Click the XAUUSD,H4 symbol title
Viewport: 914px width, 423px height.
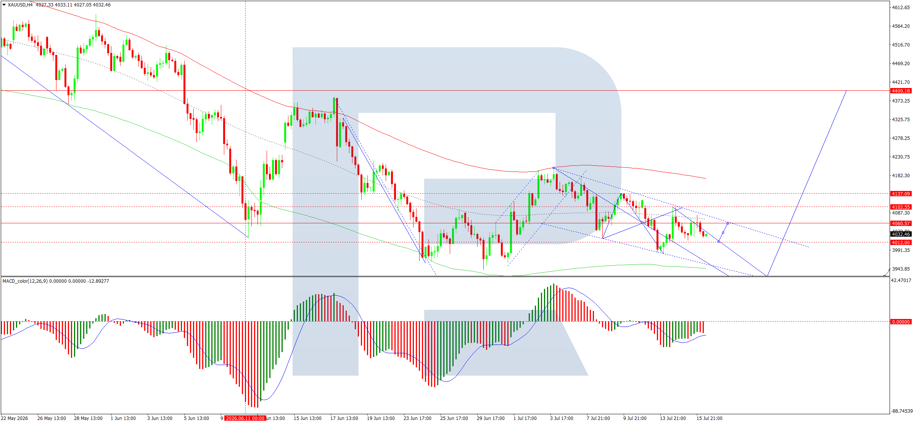(x=20, y=5)
